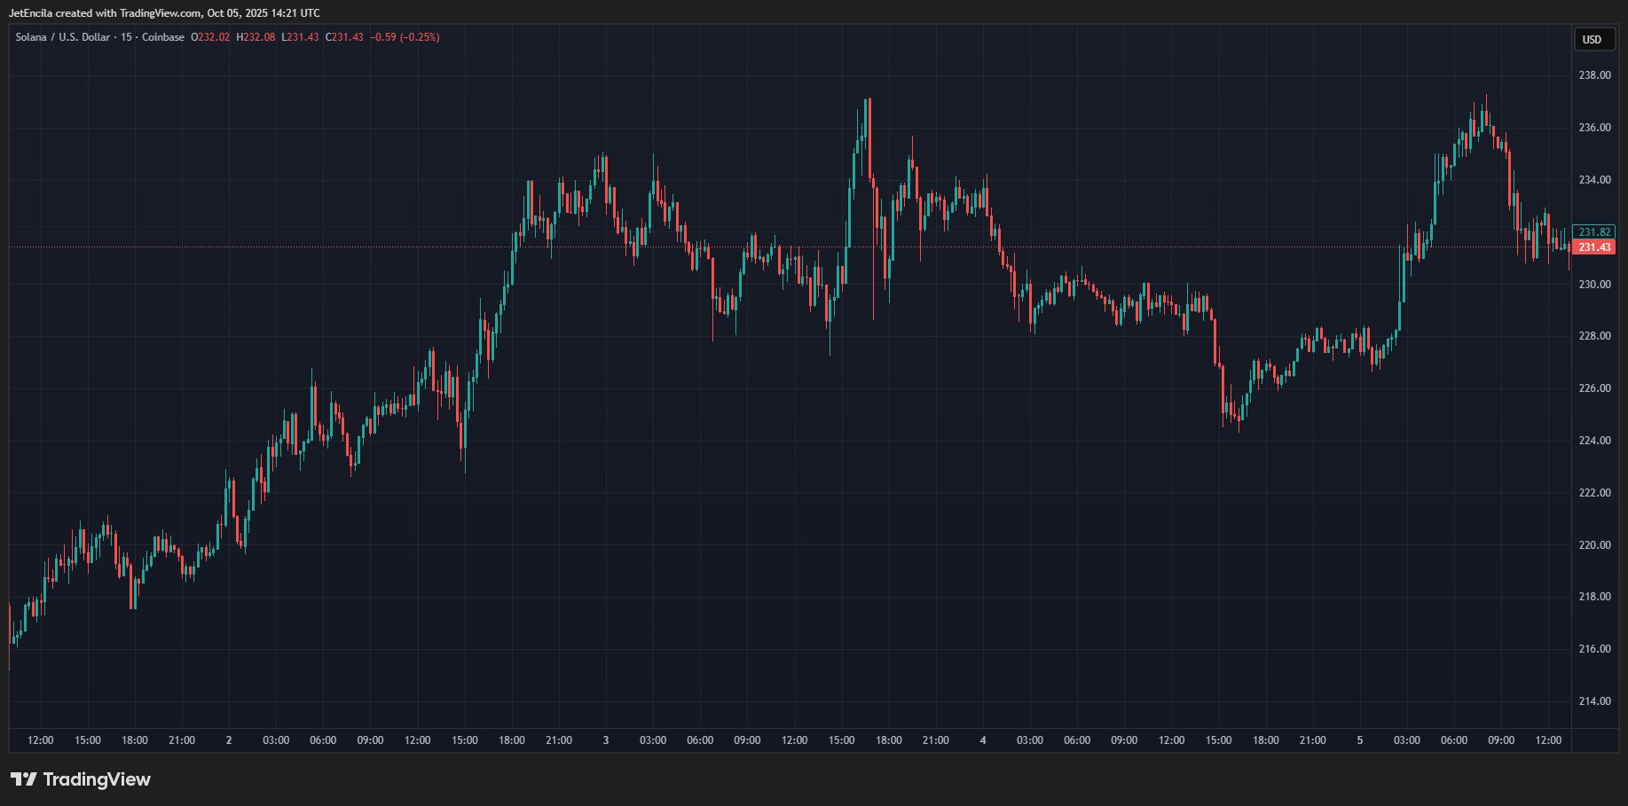Screen dimensions: 1628x806
Task: Click date label 3 on time axis
Action: (x=606, y=740)
